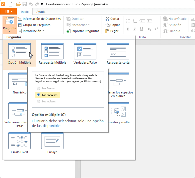This screenshot has width=195, height=178.
Task: Apply subscript formatting
Action: [x=149, y=29]
